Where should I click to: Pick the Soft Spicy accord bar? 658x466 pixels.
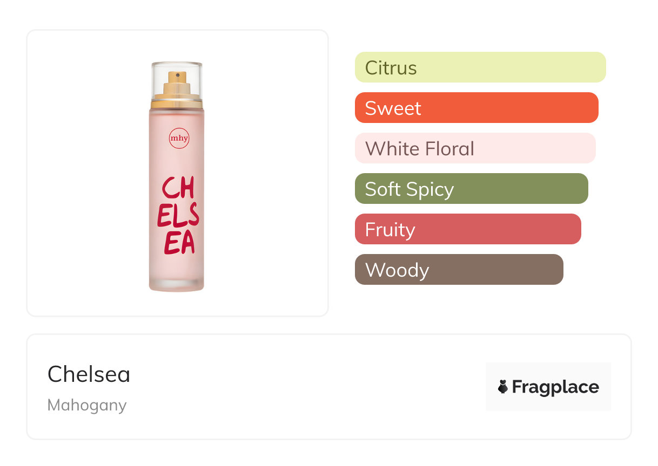[x=471, y=189]
